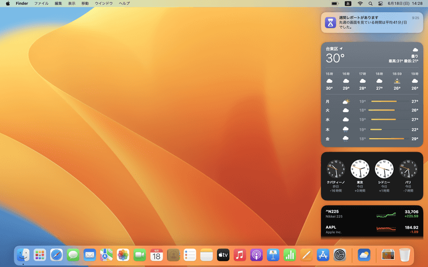Viewport: 428px width, 267px height.
Task: Click the Screen Time hourglass icon
Action: coord(330,22)
